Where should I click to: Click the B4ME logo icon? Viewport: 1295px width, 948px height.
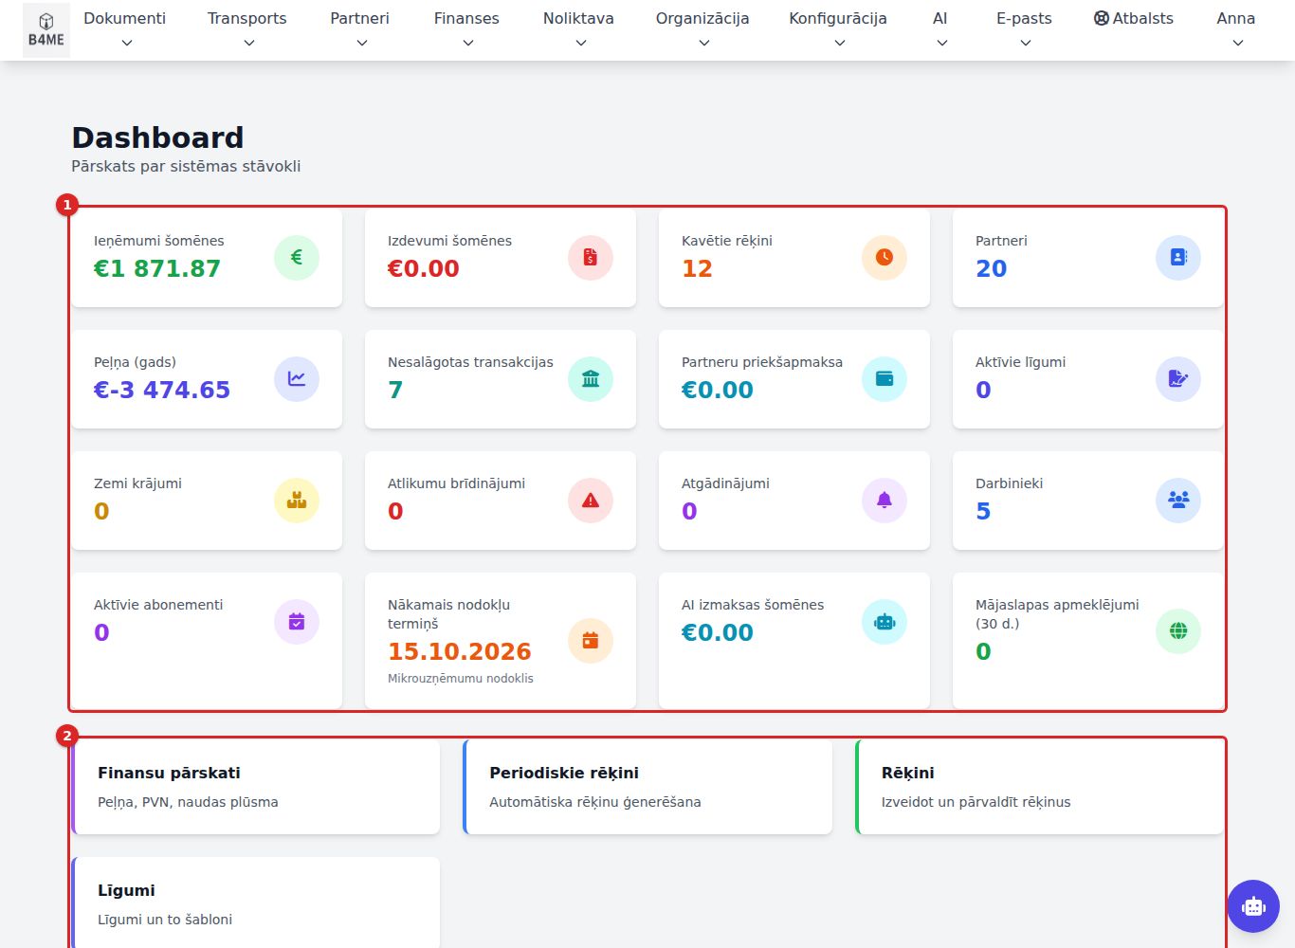click(46, 30)
